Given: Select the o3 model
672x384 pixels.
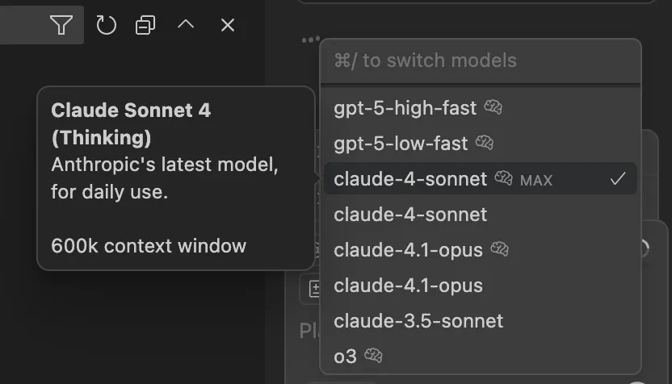Looking at the screenshot, I should 345,356.
